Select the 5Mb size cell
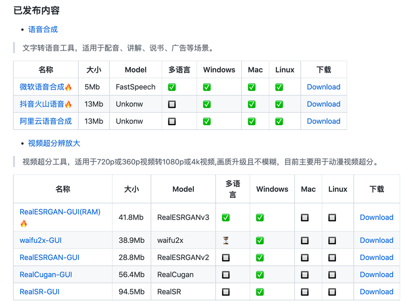Screen dimensions: 412x305 [x=94, y=87]
